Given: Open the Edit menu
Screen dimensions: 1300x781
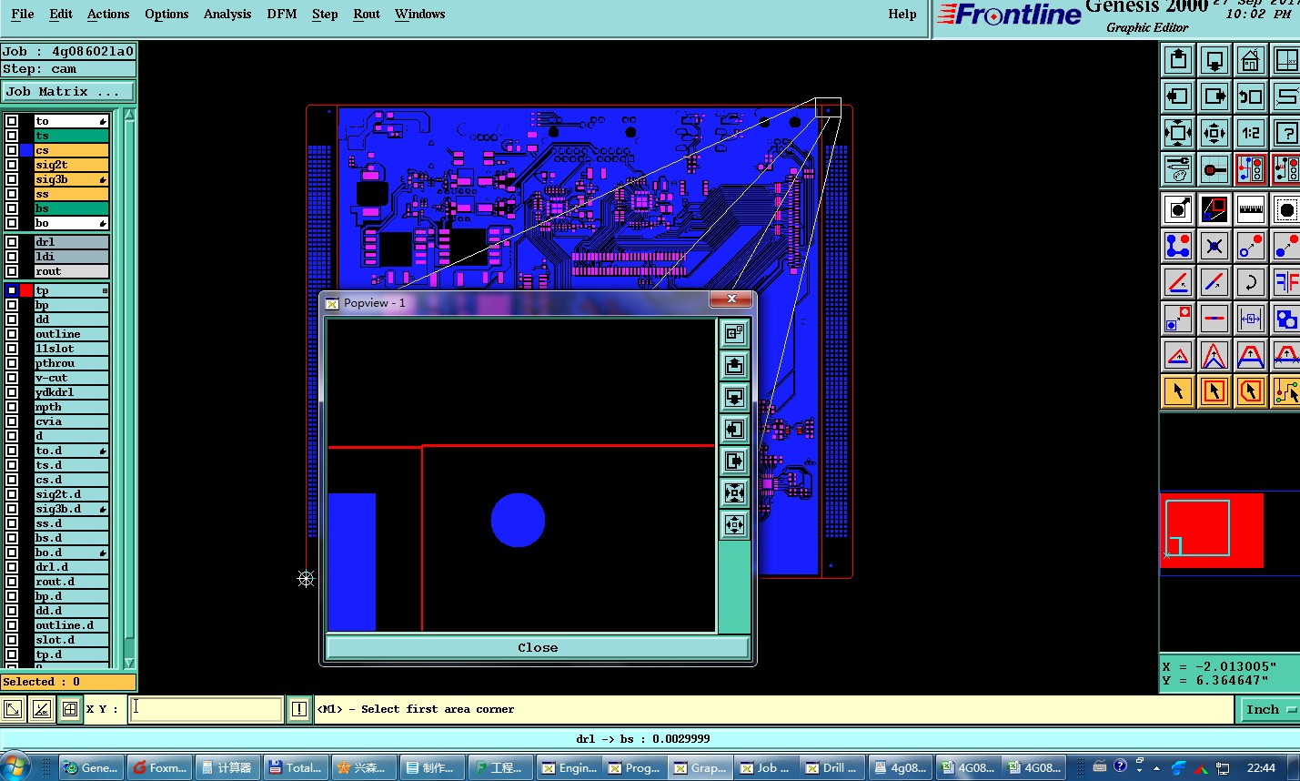Looking at the screenshot, I should 61,14.
